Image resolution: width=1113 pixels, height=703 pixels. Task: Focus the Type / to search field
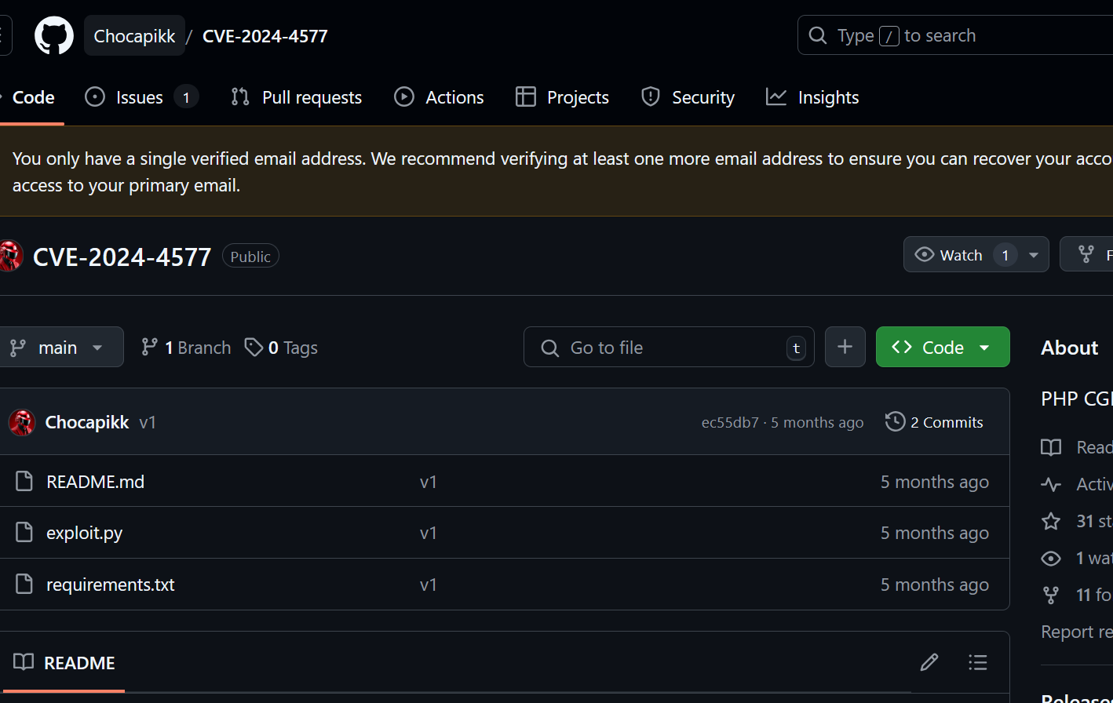955,35
